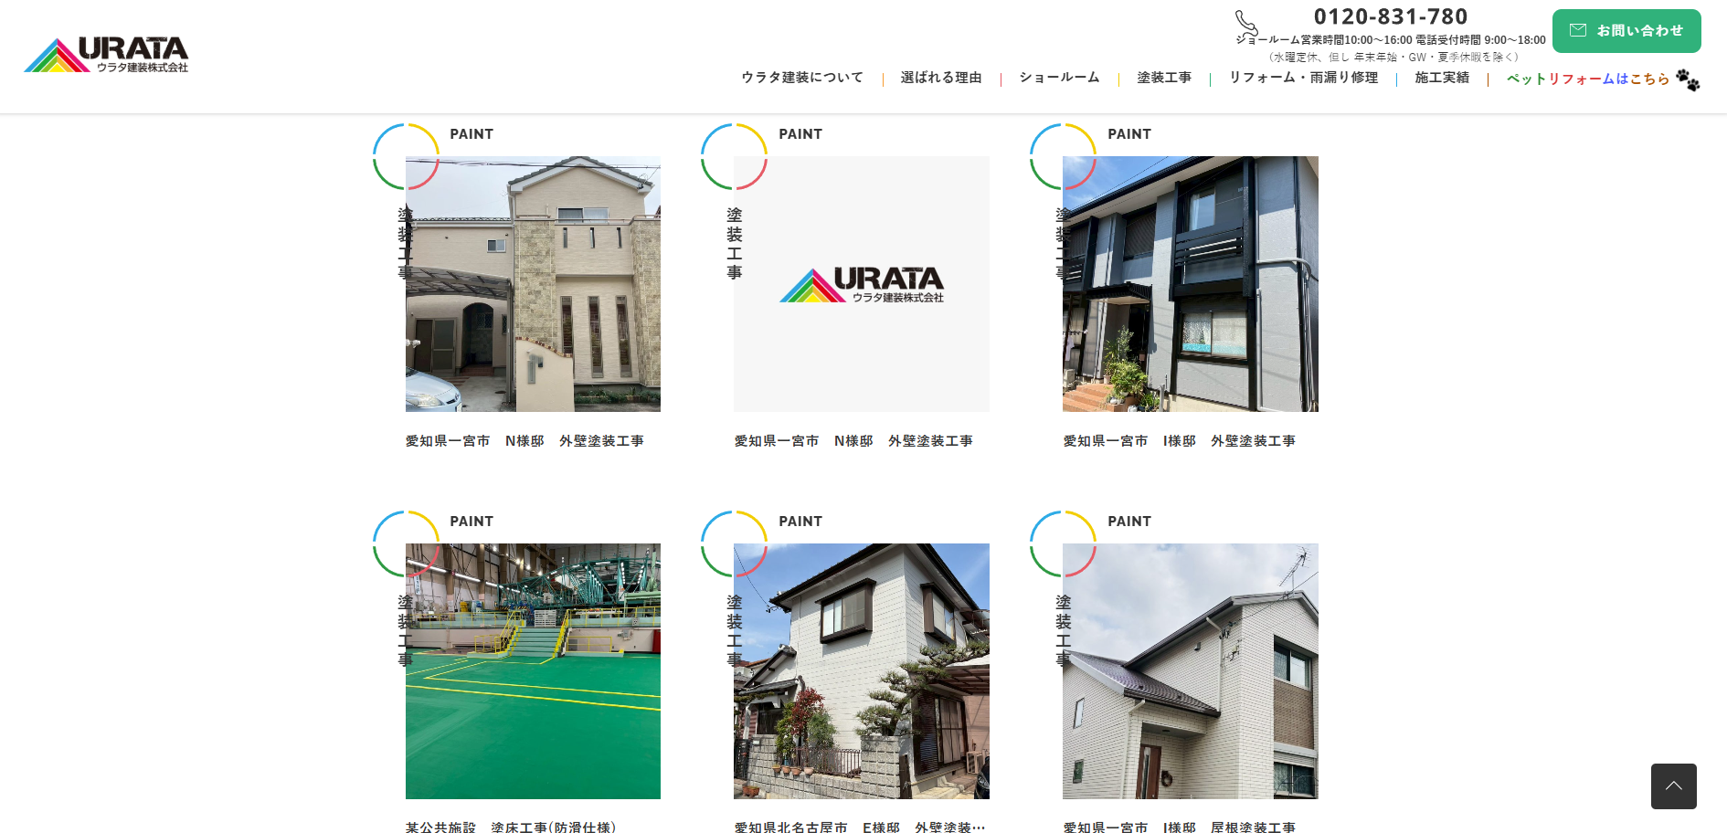The width and height of the screenshot is (1727, 833).
Task: Follow the ペットリフォームはこちら link
Action: [1588, 79]
